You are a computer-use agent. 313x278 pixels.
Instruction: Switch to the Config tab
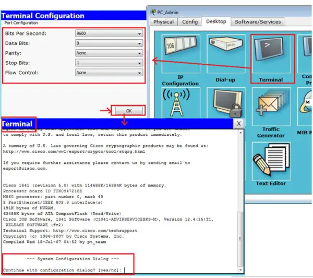click(x=190, y=22)
